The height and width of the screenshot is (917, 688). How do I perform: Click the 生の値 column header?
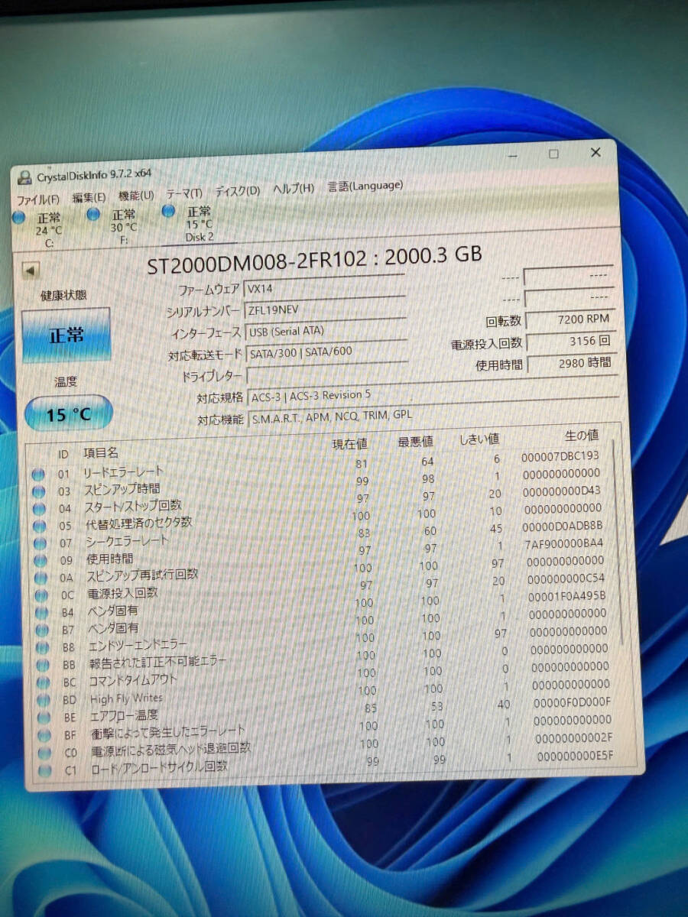point(581,436)
